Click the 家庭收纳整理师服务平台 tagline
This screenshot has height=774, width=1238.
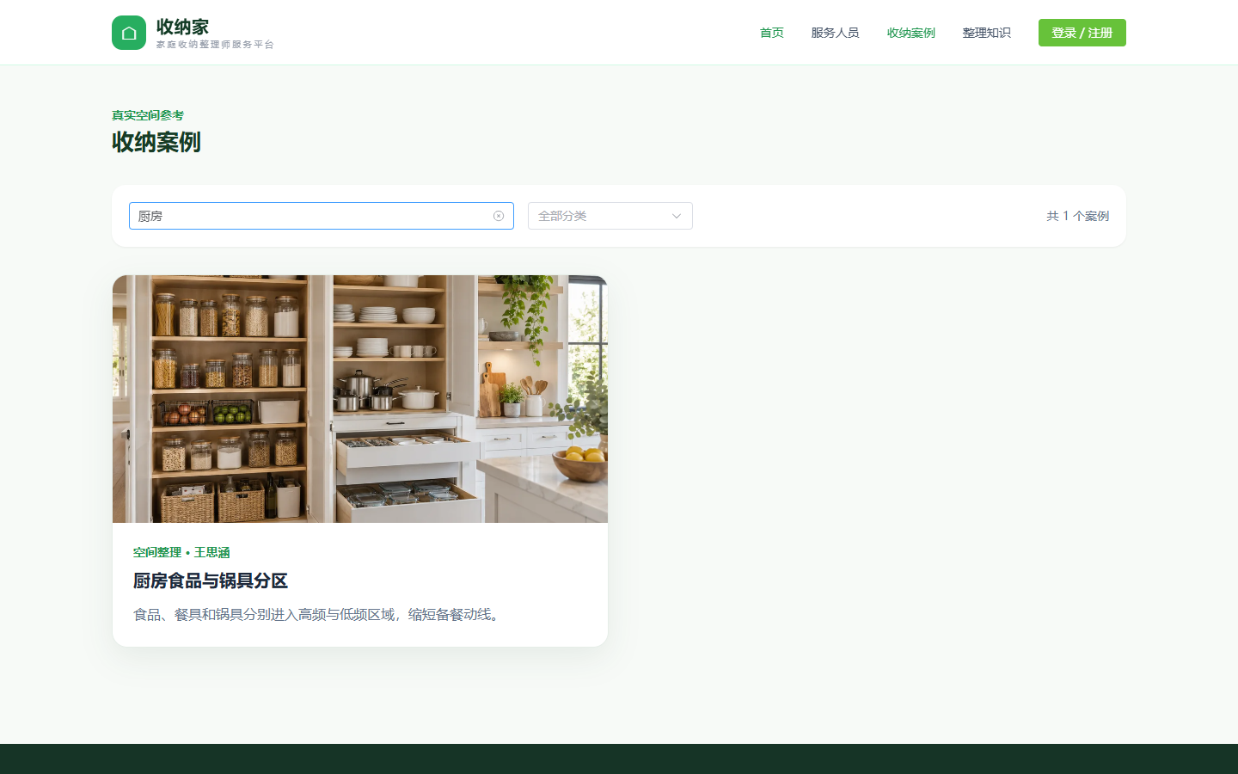pyautogui.click(x=215, y=45)
